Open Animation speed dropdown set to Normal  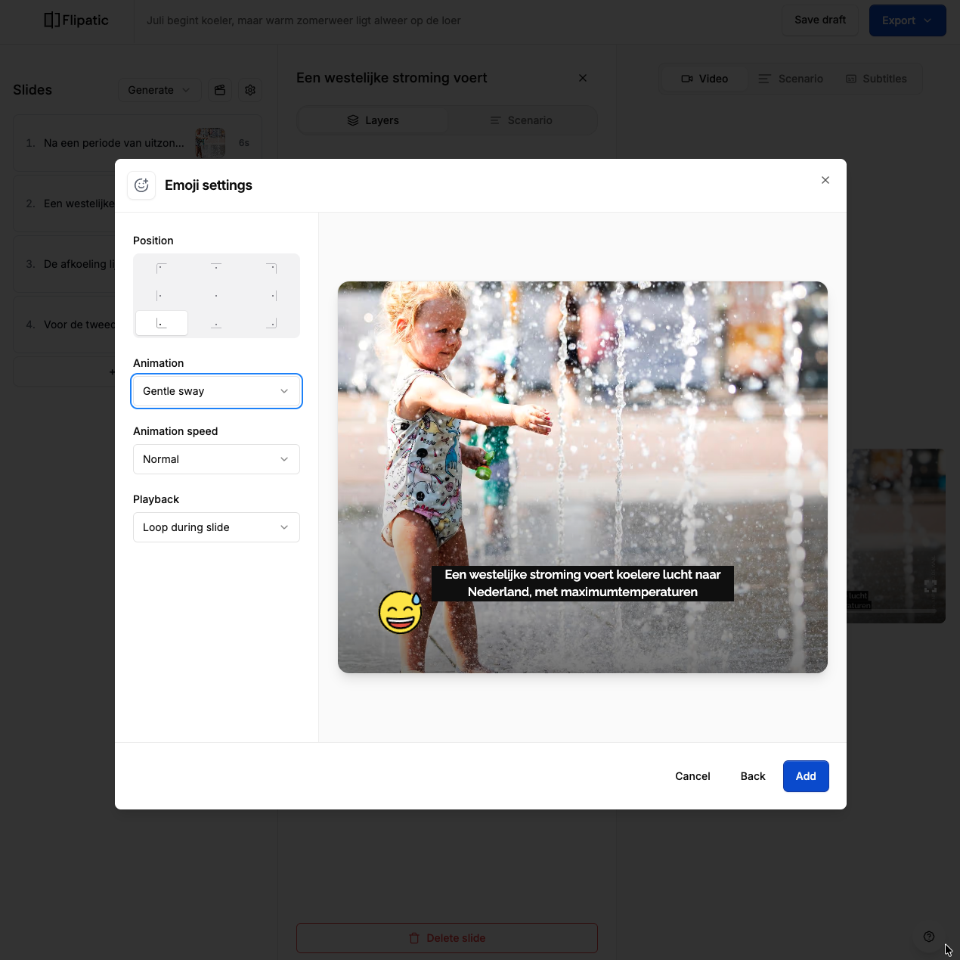[x=216, y=459]
